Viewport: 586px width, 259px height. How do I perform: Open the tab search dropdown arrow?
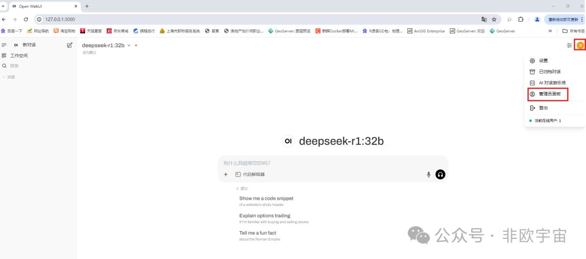(x=3, y=7)
